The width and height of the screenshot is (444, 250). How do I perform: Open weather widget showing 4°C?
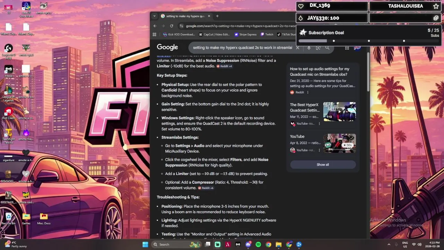click(16, 244)
